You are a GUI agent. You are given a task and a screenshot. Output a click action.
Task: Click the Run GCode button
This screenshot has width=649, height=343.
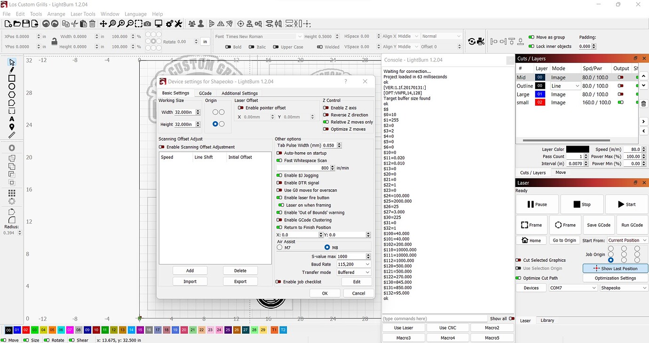click(x=632, y=225)
